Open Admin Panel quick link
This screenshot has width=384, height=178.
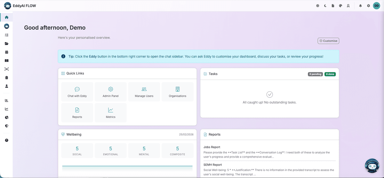point(111,92)
